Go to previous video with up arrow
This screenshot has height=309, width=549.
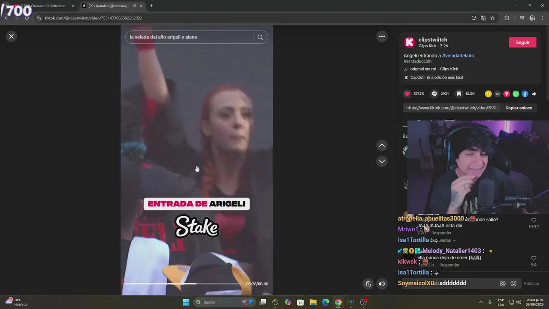pyautogui.click(x=382, y=145)
